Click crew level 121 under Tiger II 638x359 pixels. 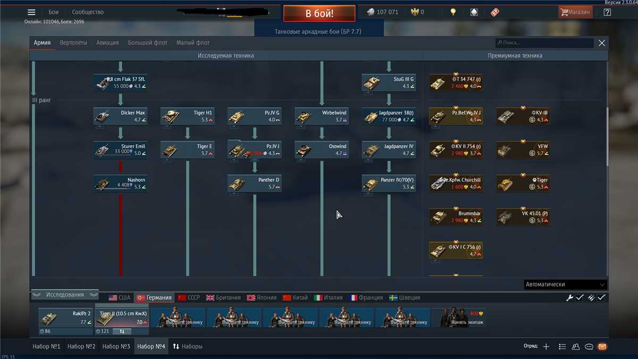(104, 331)
